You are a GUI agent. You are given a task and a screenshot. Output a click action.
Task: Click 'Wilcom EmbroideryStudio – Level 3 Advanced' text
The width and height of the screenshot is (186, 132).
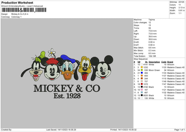[x=22, y=6]
